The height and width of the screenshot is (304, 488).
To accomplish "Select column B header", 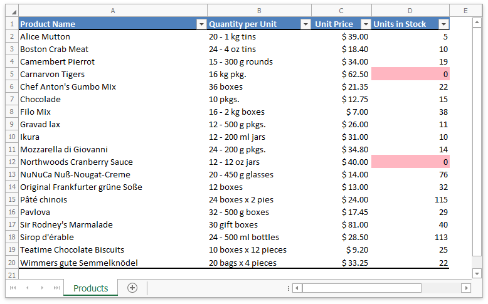I will [x=259, y=11].
